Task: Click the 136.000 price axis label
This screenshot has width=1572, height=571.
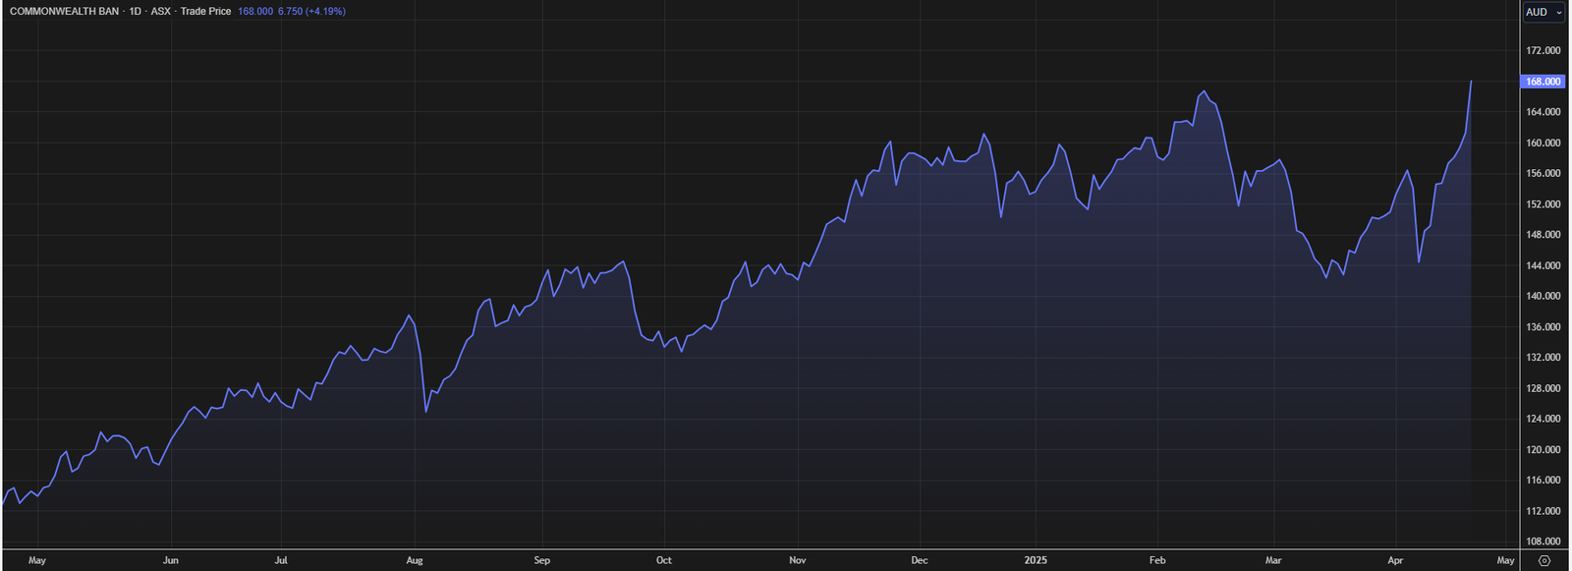Action: click(x=1543, y=327)
